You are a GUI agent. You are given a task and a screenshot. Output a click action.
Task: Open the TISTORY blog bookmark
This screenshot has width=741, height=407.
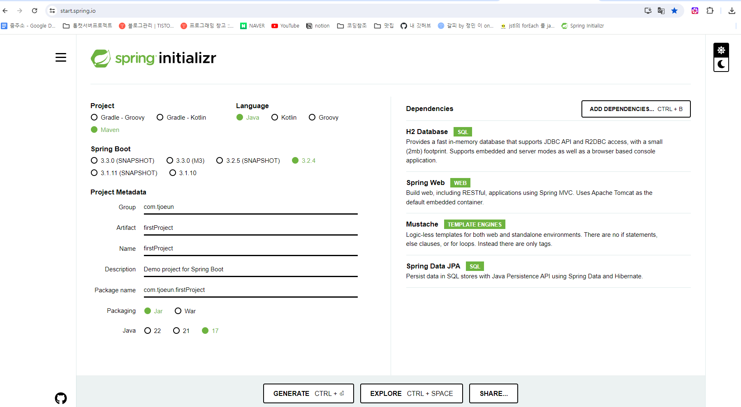[146, 26]
